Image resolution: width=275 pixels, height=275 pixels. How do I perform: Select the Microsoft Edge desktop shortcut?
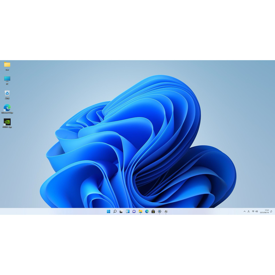pyautogui.click(x=7, y=109)
